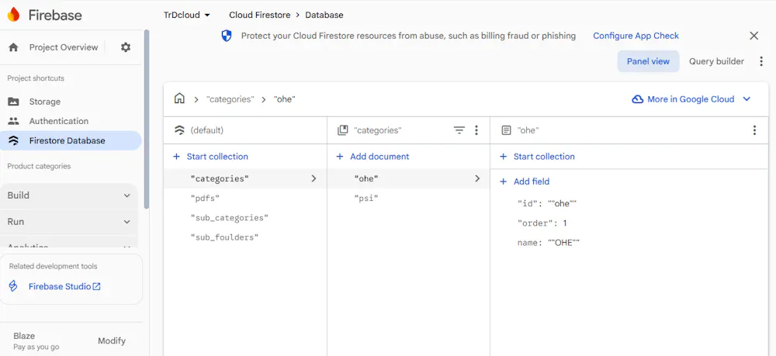776x356 pixels.
Task: Click plus icon next to Add field
Action: point(504,181)
